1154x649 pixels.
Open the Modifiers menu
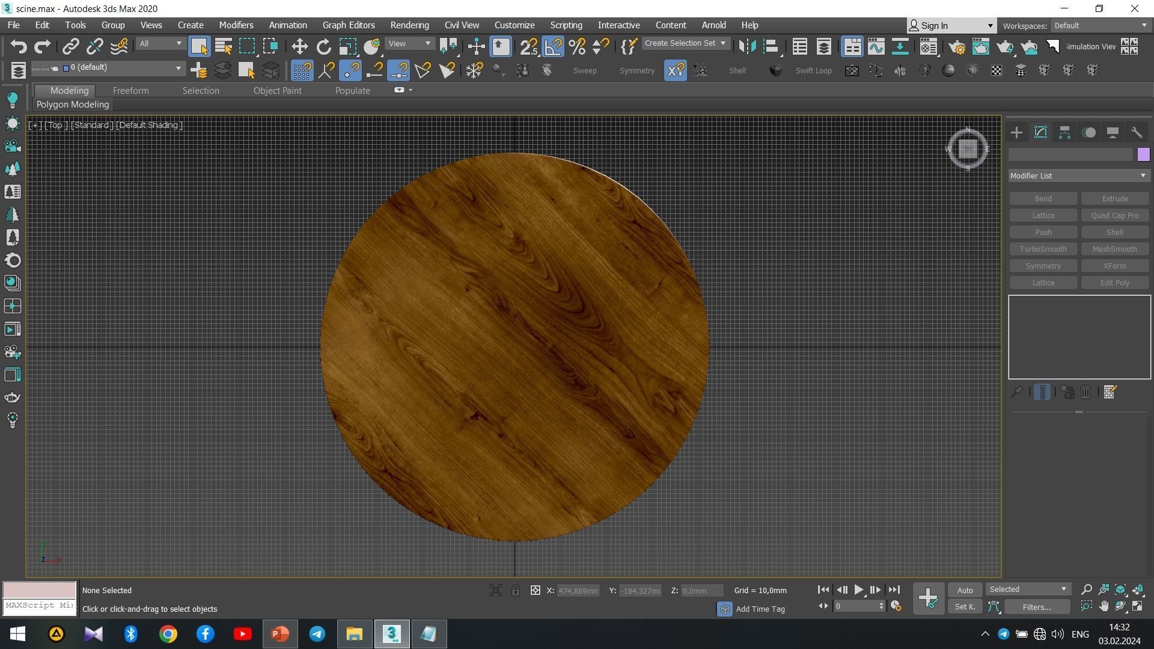(x=236, y=25)
